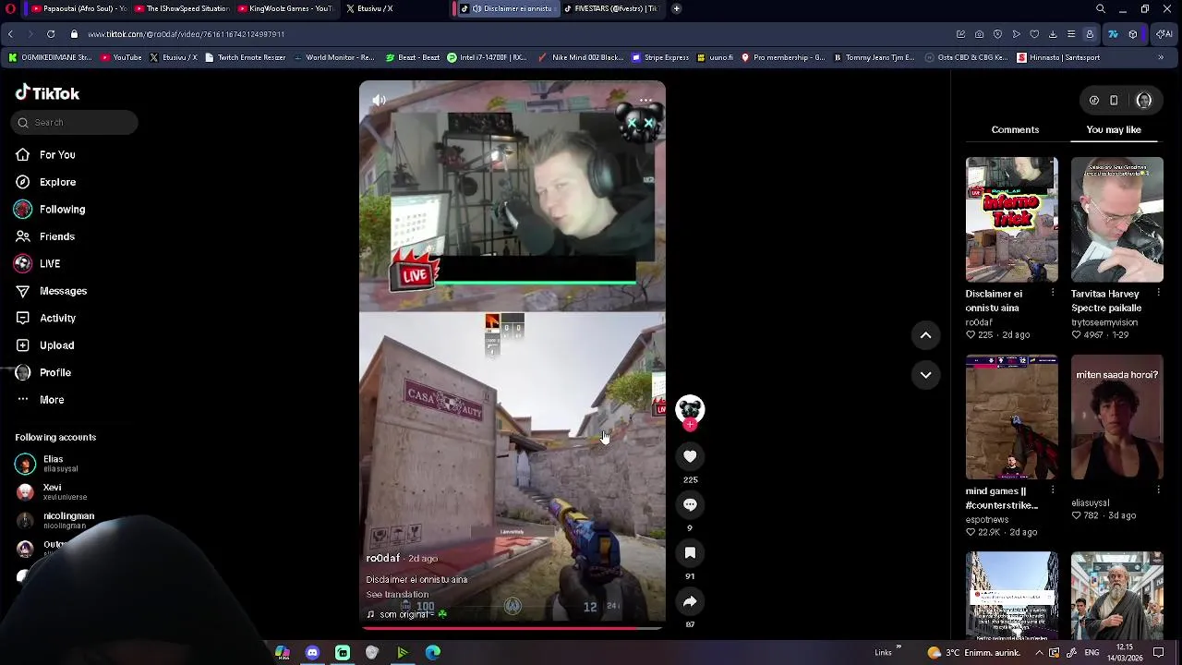
Task: Open Tarvitaa Harvey Spectre video thumbnail
Action: click(1117, 219)
